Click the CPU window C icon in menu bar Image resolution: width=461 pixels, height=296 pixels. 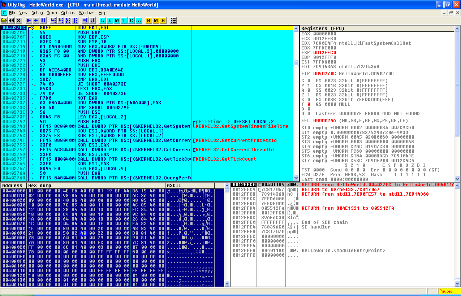pyautogui.click(x=4, y=13)
